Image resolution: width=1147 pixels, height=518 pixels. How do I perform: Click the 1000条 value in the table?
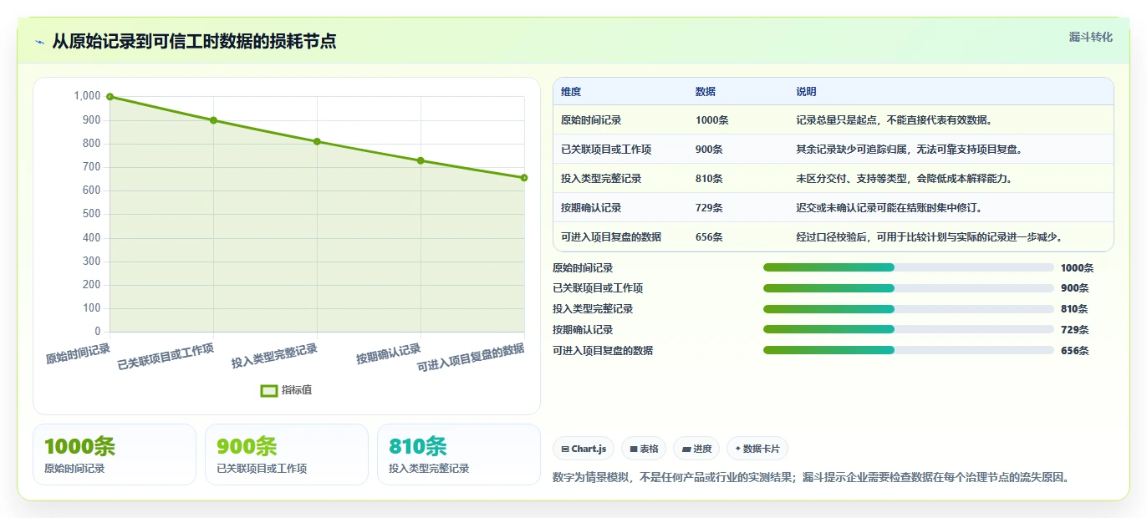click(712, 120)
